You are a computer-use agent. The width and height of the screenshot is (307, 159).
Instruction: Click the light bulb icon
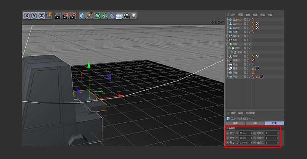(134, 16)
